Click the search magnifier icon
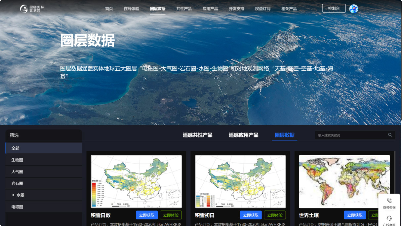 390,135
